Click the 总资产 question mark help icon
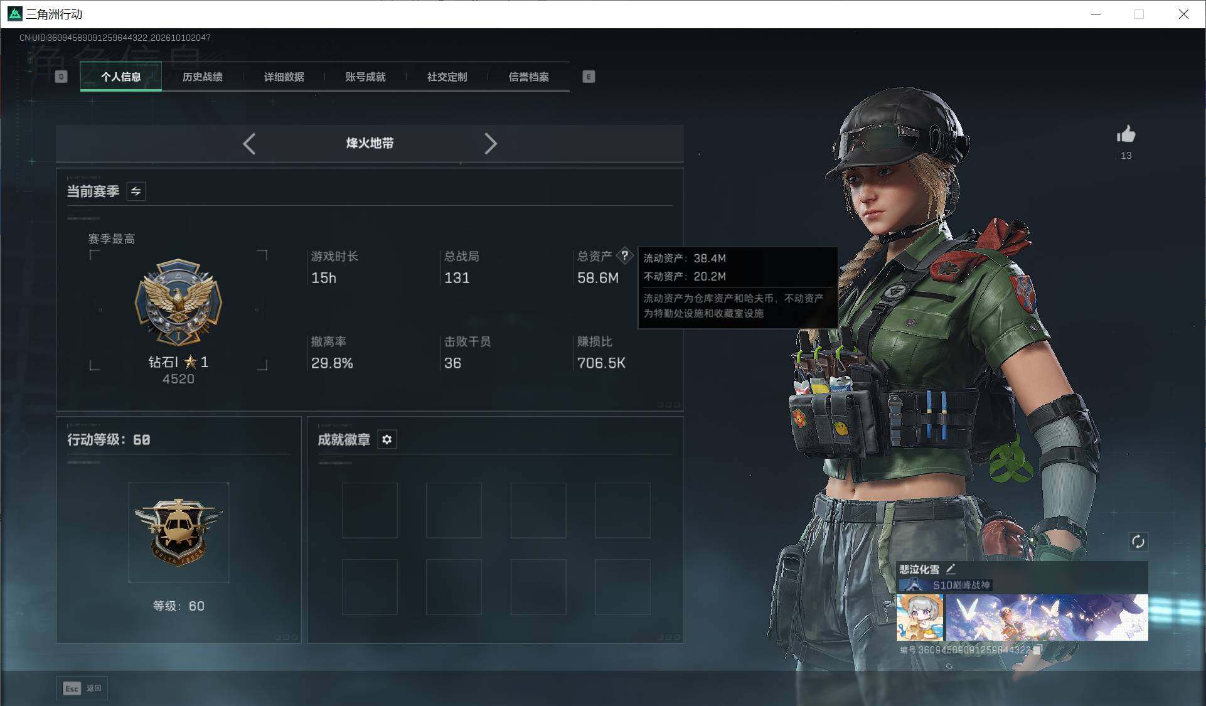 click(x=625, y=255)
